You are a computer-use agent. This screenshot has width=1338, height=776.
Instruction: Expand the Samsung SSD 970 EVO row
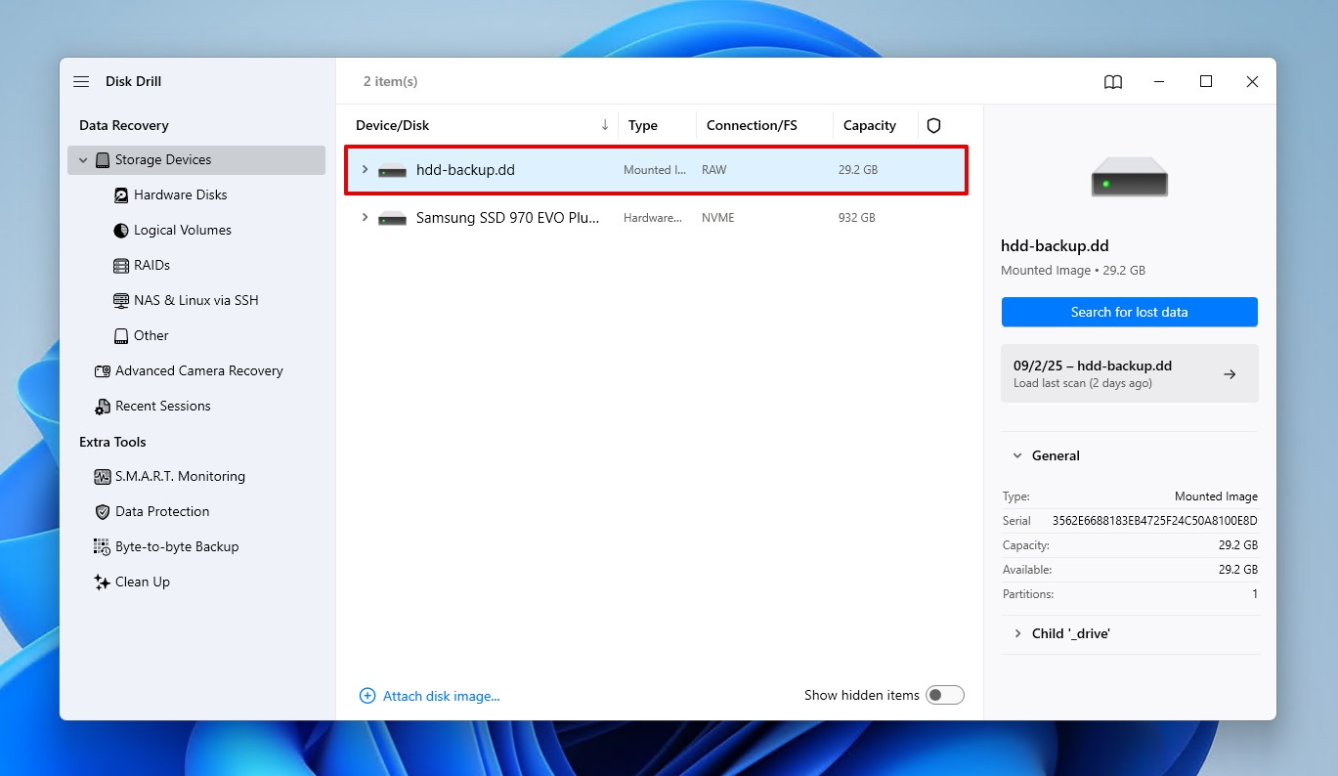coord(365,218)
